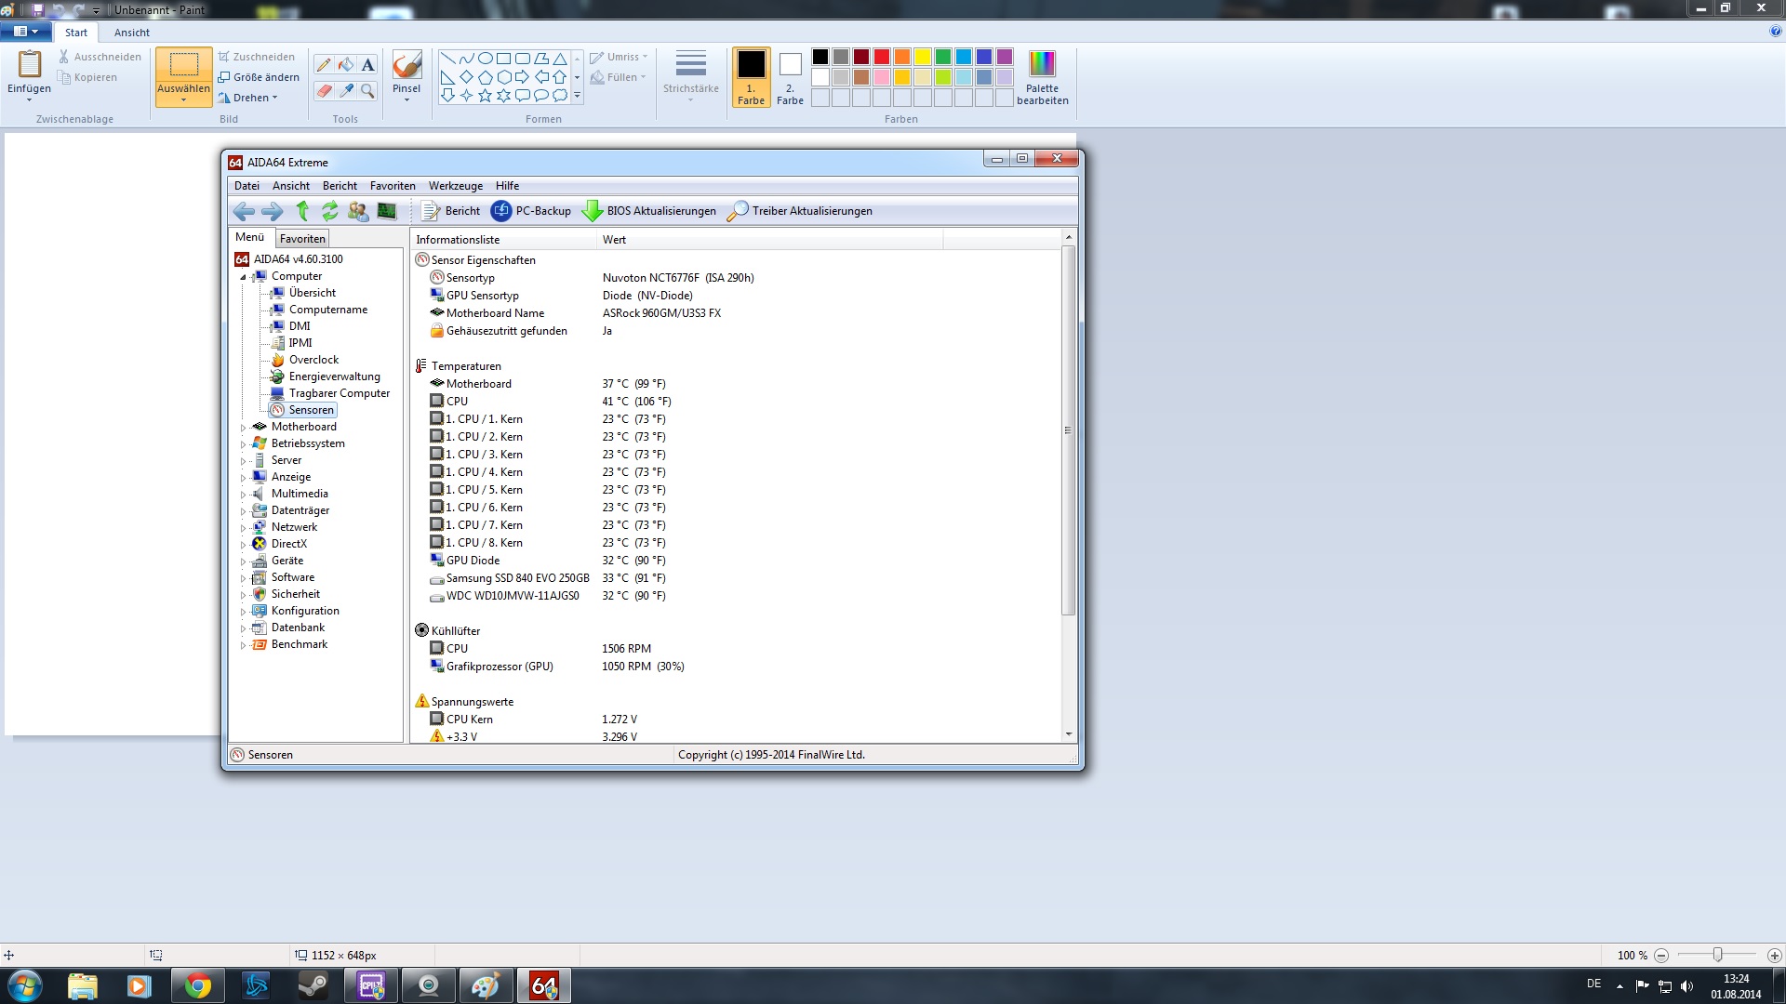Click the Windows Start orb
This screenshot has height=1004, width=1786.
click(x=25, y=985)
